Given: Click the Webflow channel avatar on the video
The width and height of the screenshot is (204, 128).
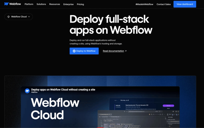Looking at the screenshot, I should point(27,91).
